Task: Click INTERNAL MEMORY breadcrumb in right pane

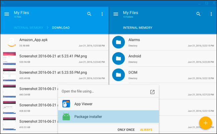Action: click(138, 28)
